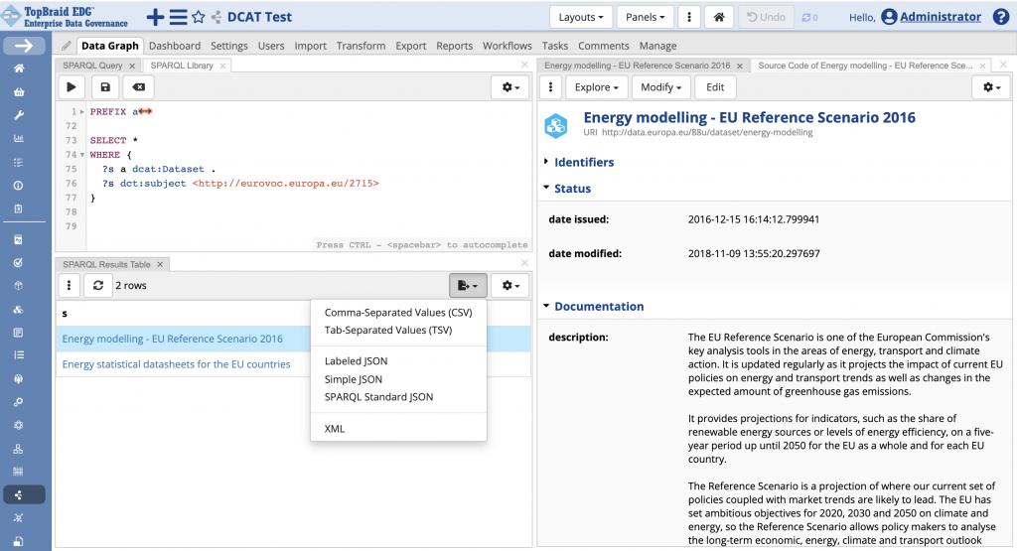Click the basket icon in left sidebar
Screen dimensions: 1017x551
tap(19, 92)
